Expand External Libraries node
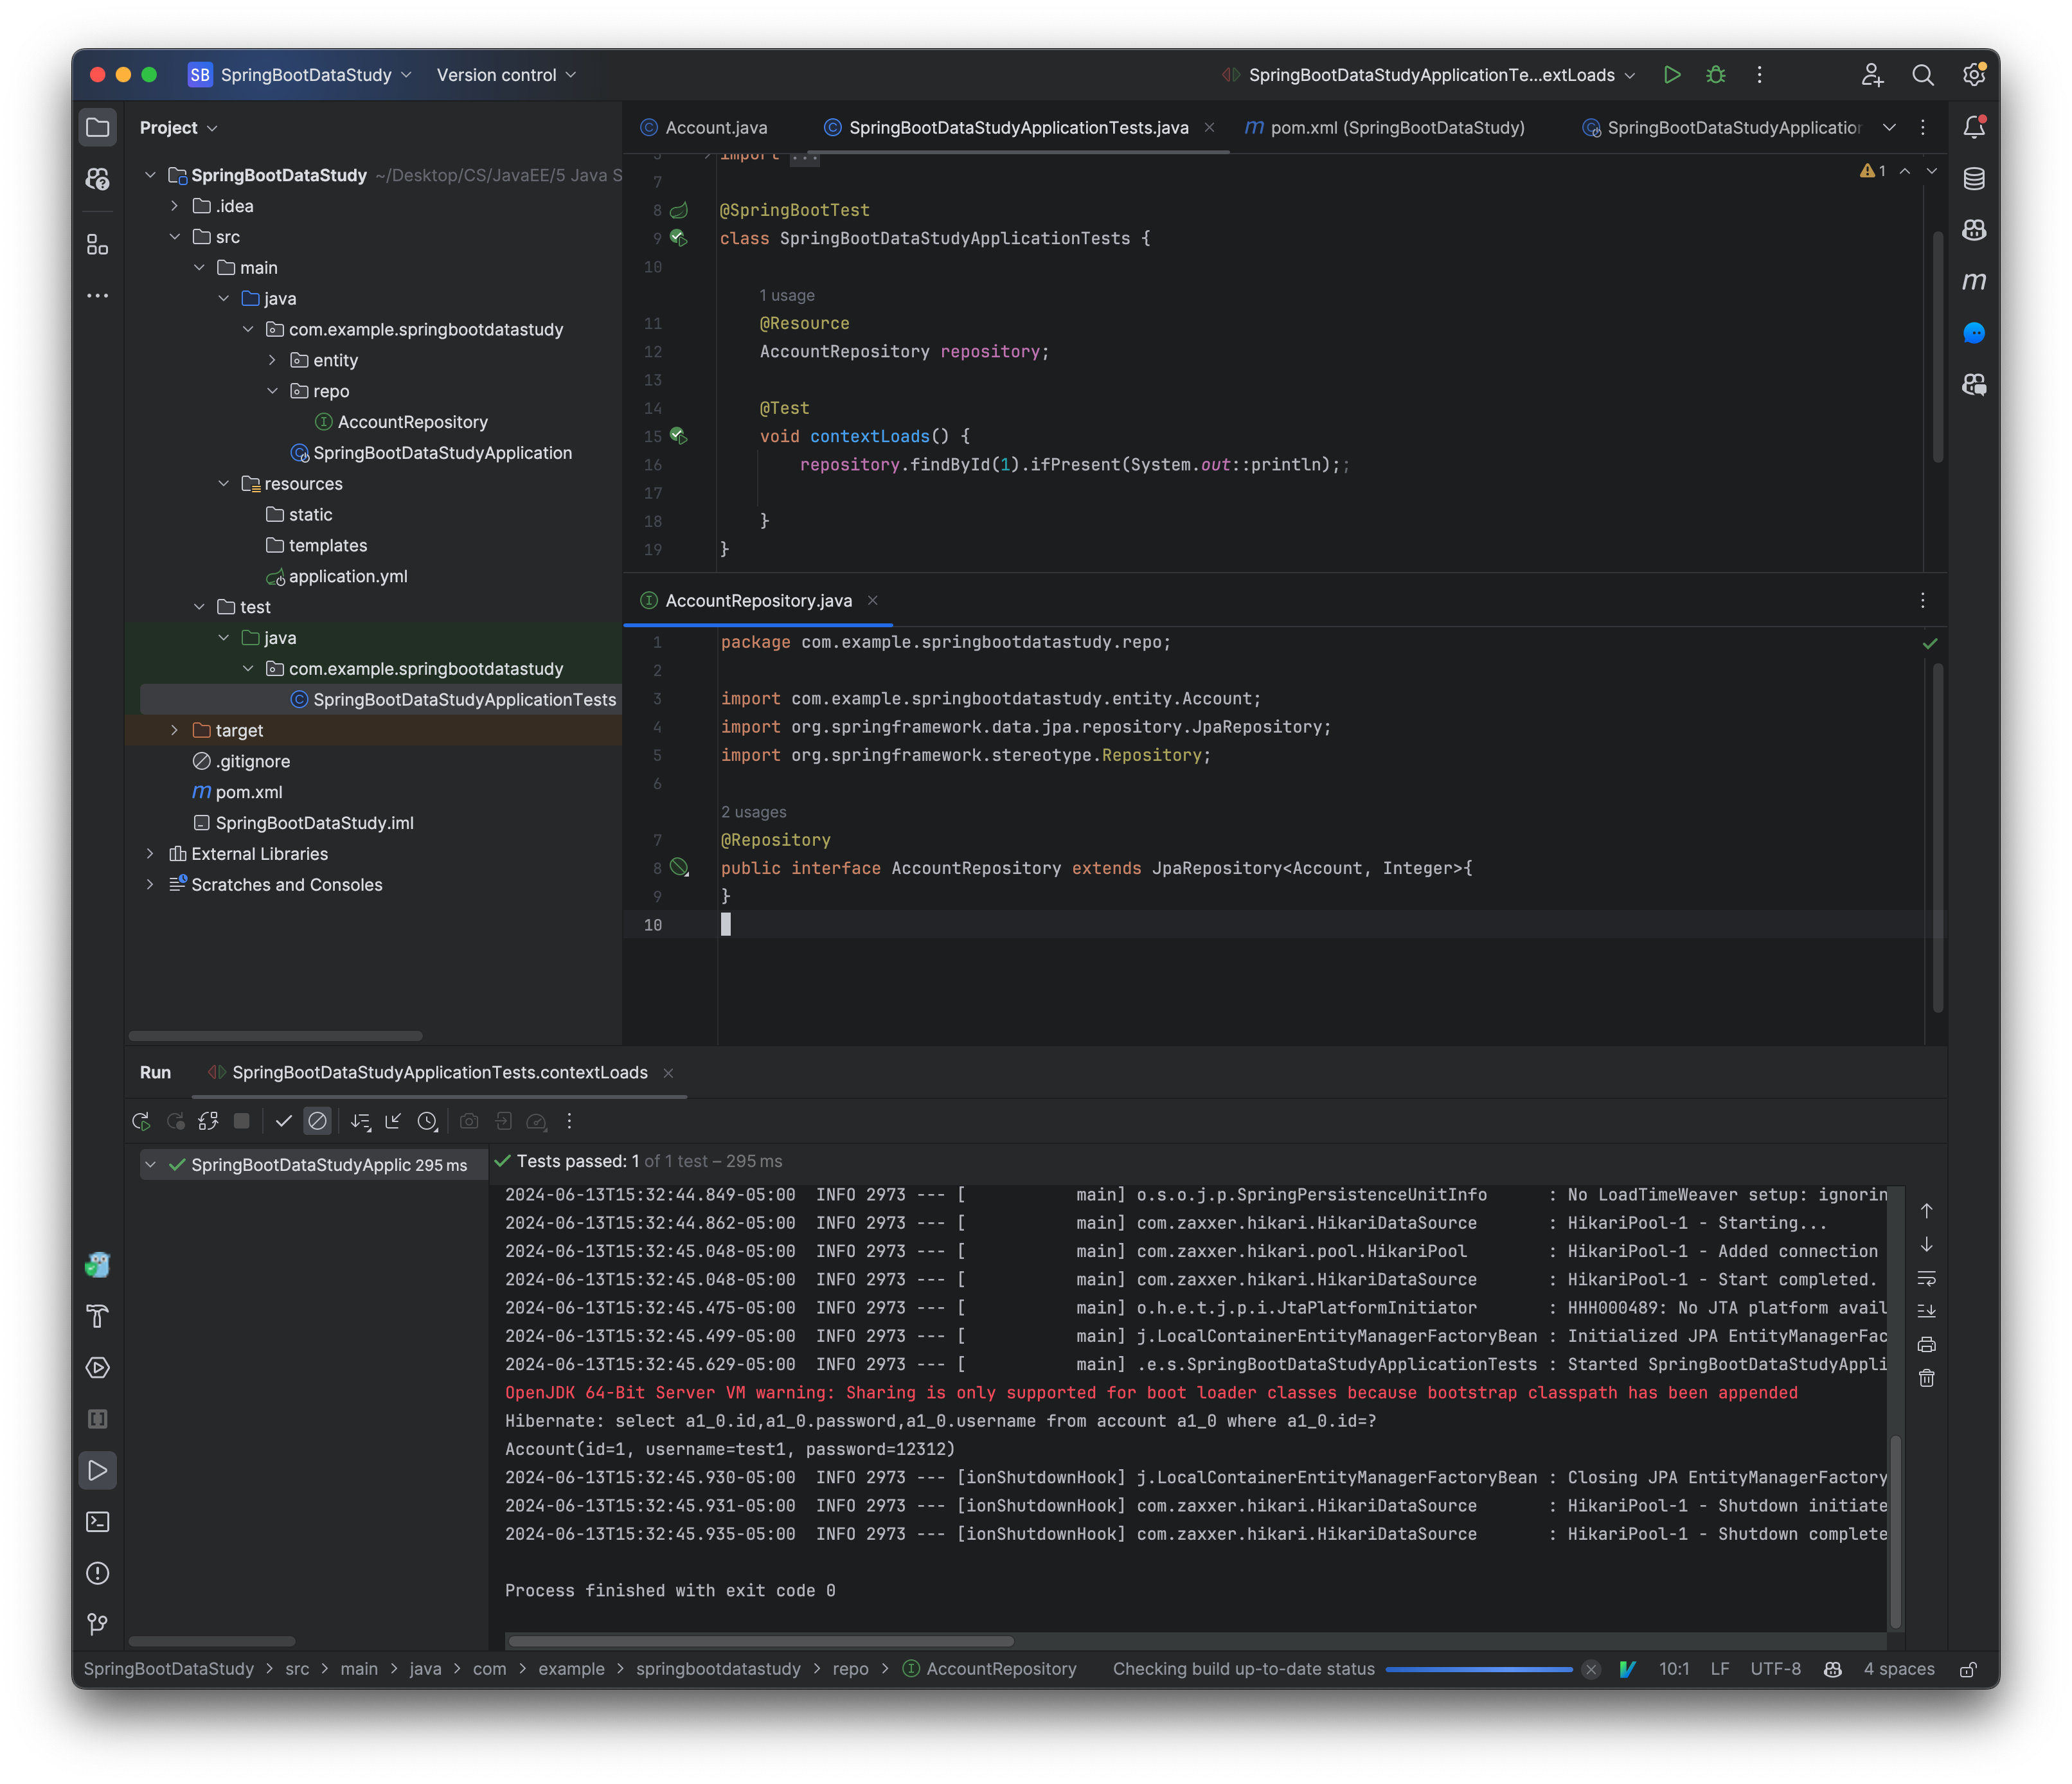2072x1784 pixels. pyautogui.click(x=150, y=853)
